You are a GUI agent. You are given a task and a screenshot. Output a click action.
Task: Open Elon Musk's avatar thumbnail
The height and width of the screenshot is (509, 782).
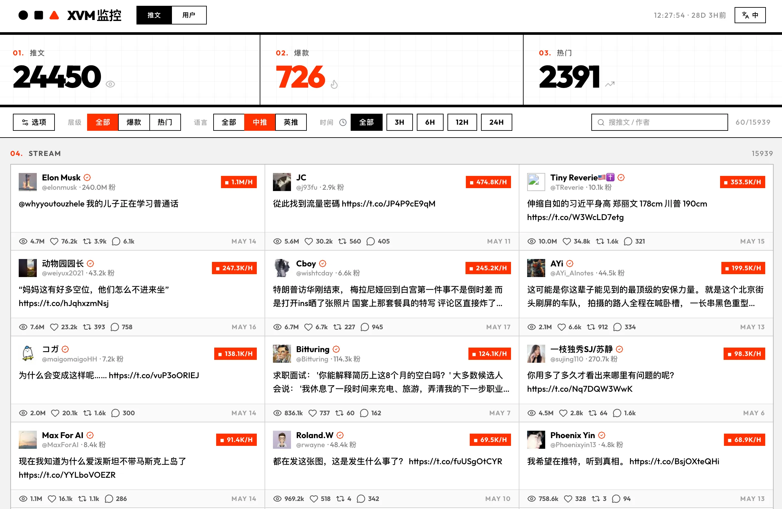(x=28, y=182)
